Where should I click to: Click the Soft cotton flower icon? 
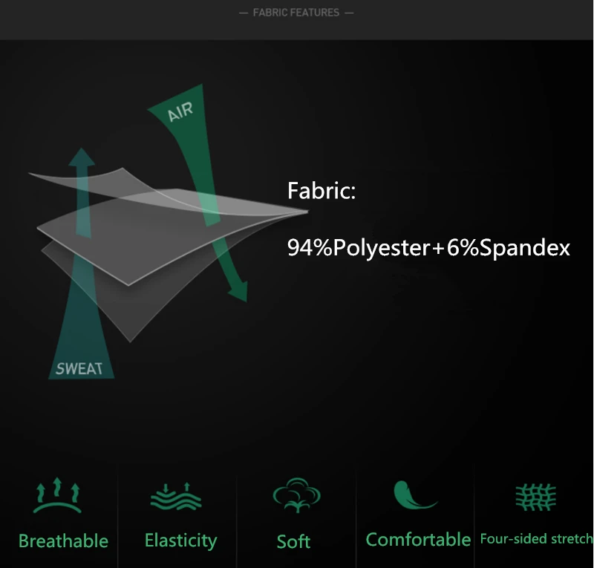(x=296, y=495)
